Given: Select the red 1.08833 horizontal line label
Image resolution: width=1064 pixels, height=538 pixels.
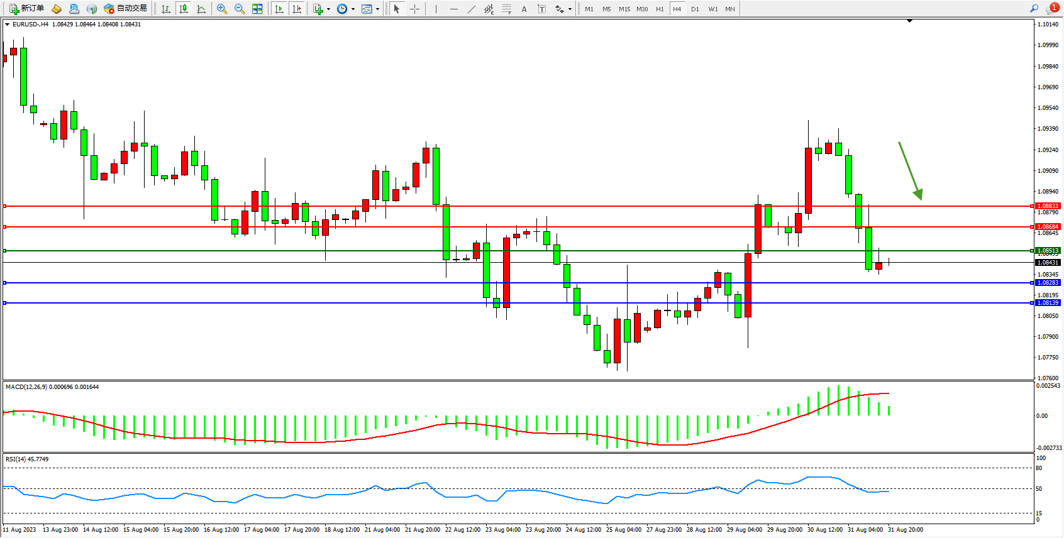Looking at the screenshot, I should pyautogui.click(x=1048, y=206).
